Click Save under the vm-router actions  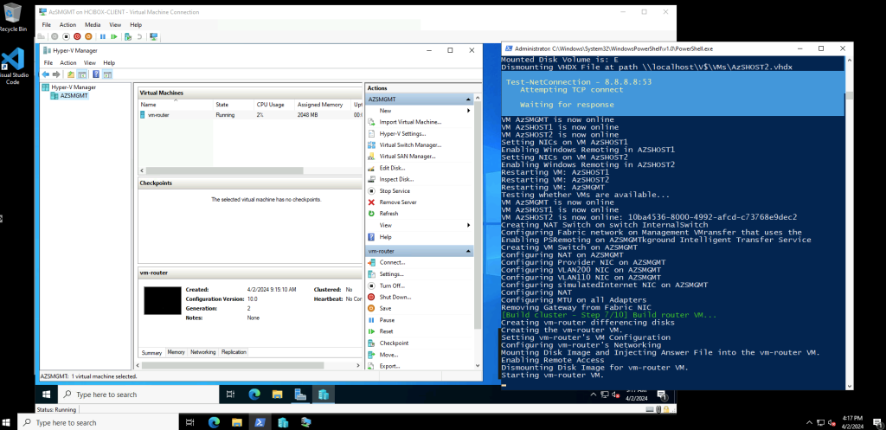pyautogui.click(x=385, y=309)
